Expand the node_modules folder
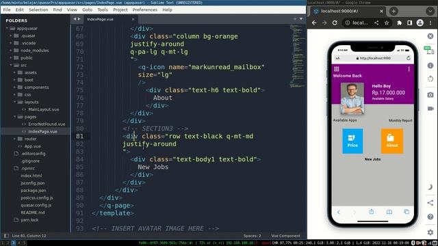438x246 pixels. click(11, 51)
